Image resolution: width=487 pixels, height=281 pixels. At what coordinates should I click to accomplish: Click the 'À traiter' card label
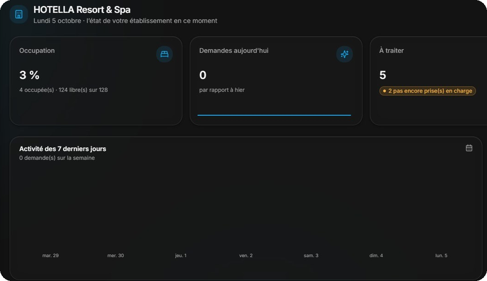(392, 51)
